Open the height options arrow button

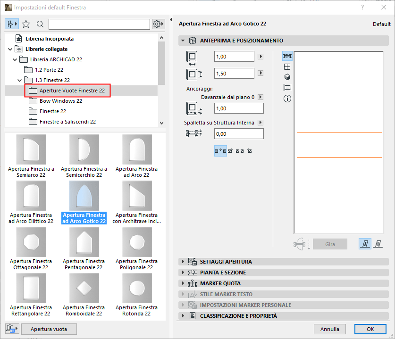click(x=261, y=73)
